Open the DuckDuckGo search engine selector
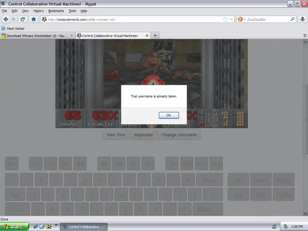 pos(242,19)
